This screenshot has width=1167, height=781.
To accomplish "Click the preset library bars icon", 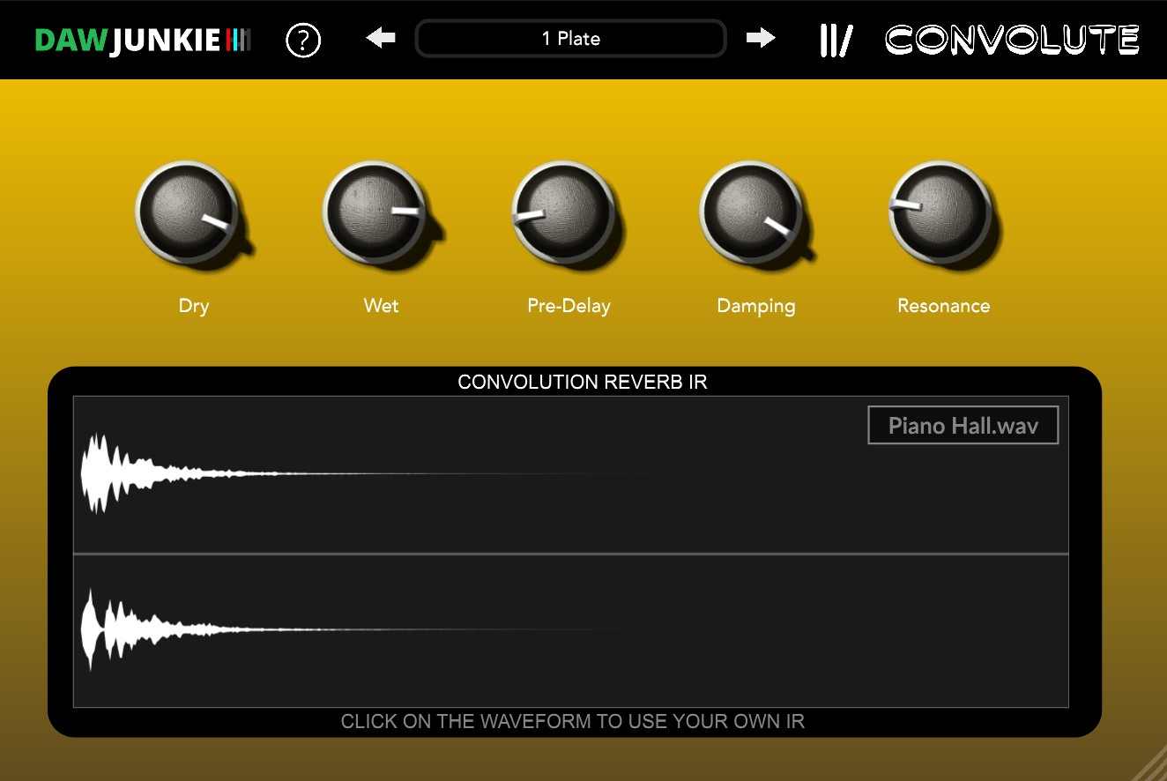I will (x=836, y=40).
